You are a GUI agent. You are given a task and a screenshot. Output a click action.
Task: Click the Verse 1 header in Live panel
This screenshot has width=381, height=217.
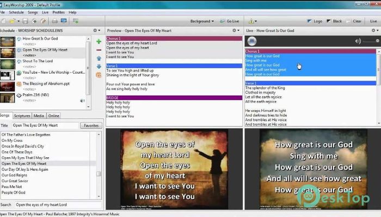coord(310,84)
